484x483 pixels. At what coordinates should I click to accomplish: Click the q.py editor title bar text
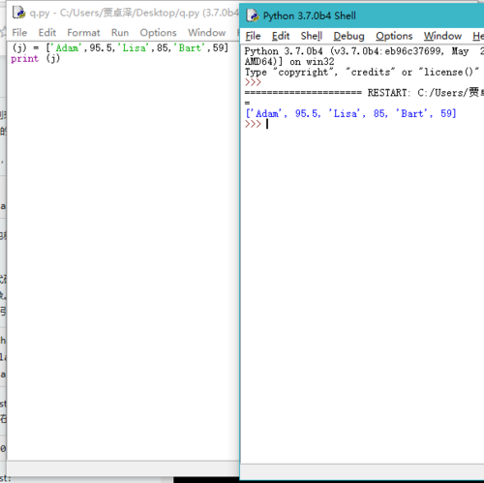point(134,13)
